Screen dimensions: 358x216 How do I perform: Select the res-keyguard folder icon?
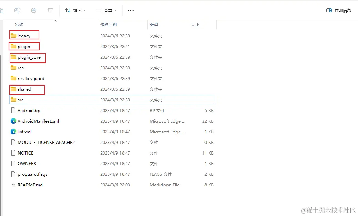(13, 78)
